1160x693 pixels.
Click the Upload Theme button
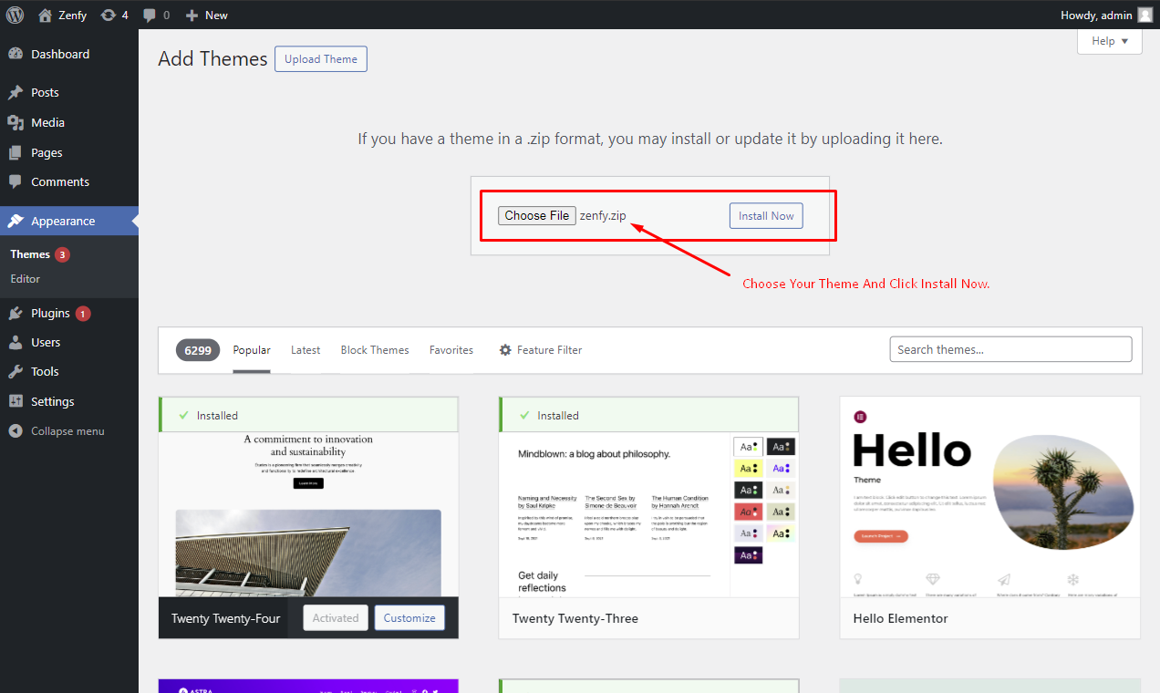pos(321,59)
